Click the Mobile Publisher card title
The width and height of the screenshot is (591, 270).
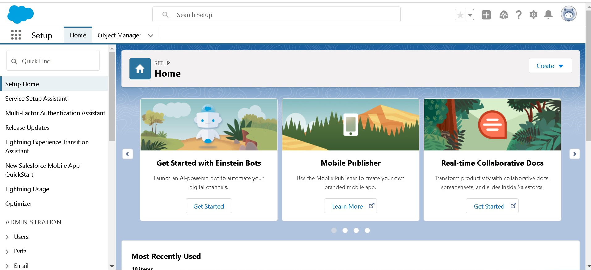pos(351,163)
